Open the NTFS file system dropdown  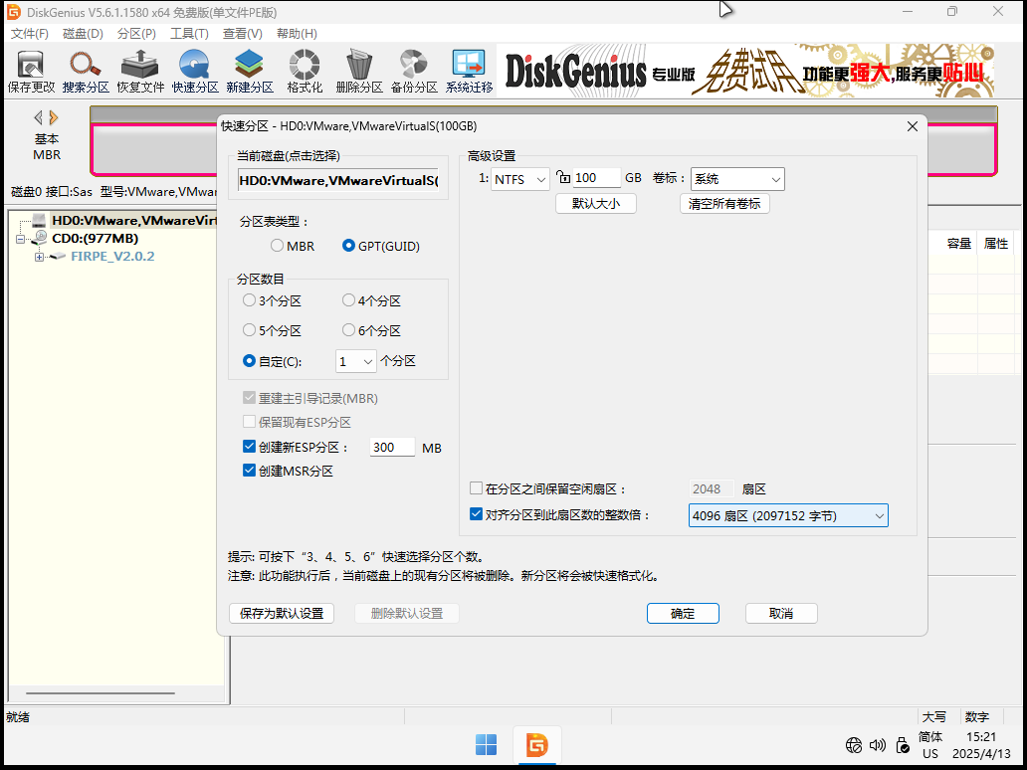[x=520, y=179]
